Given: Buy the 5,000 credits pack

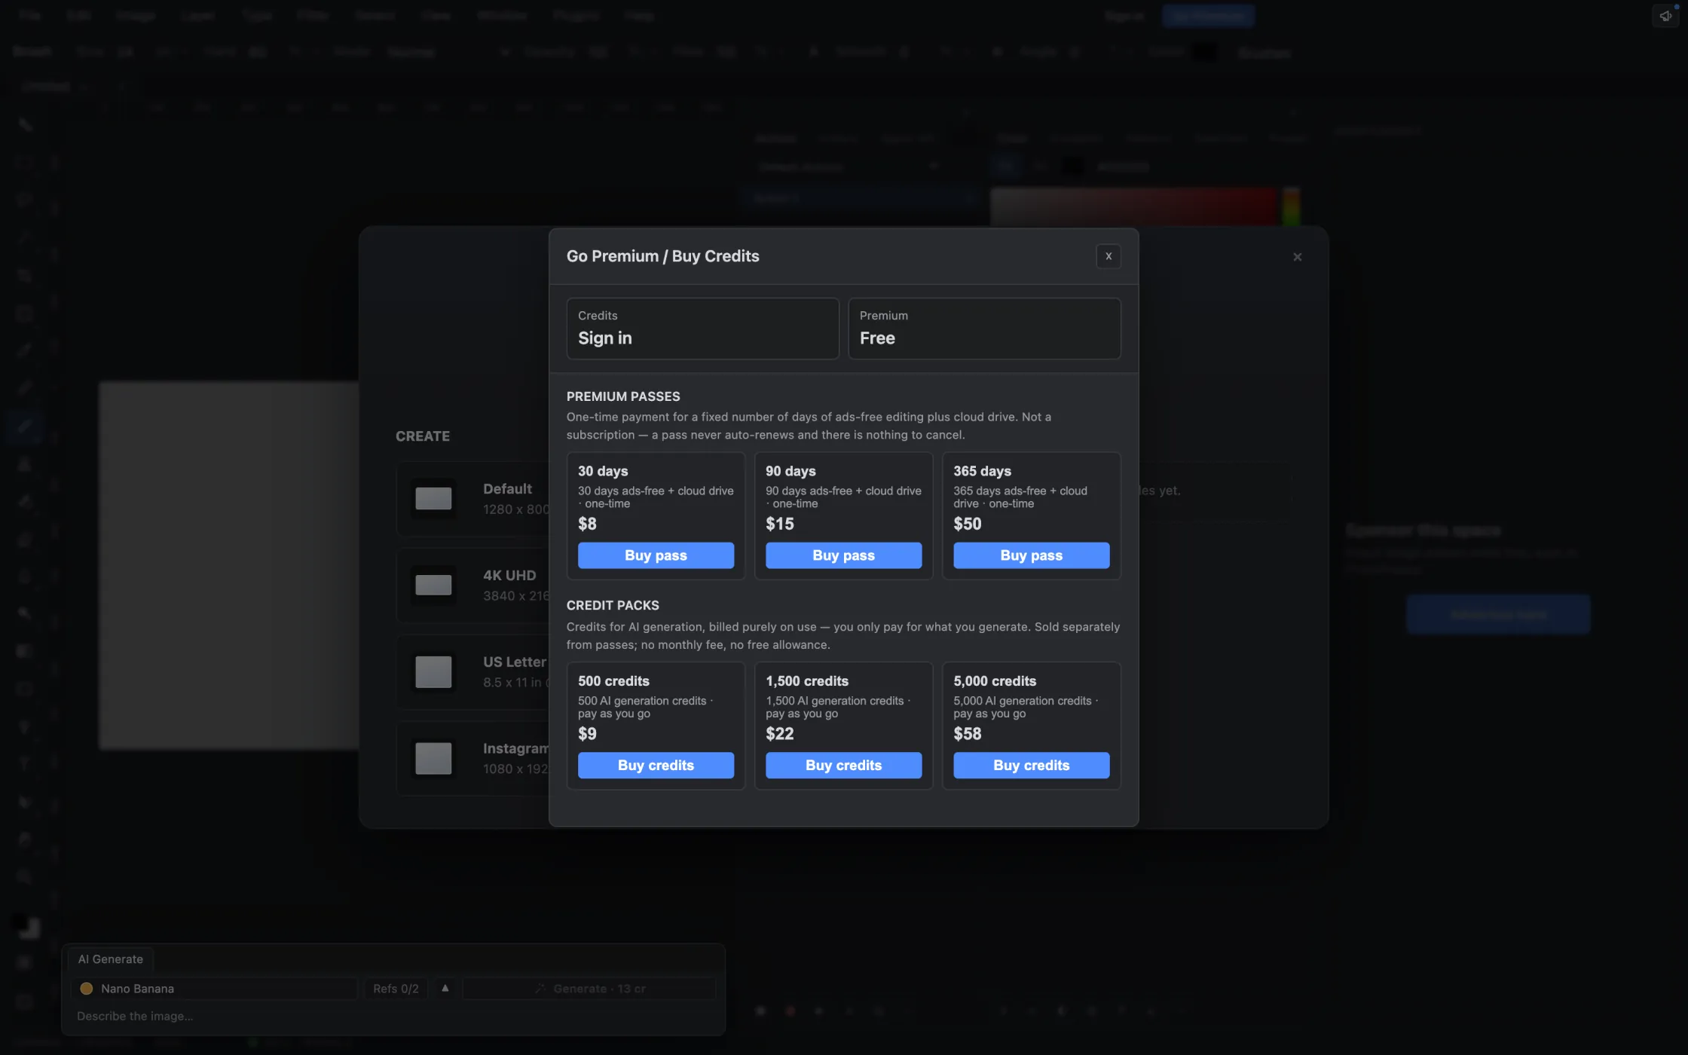Looking at the screenshot, I should tap(1031, 765).
